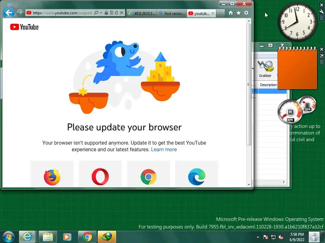Open the browser Tools gear menu
This screenshot has height=243, width=325.
(246, 13)
